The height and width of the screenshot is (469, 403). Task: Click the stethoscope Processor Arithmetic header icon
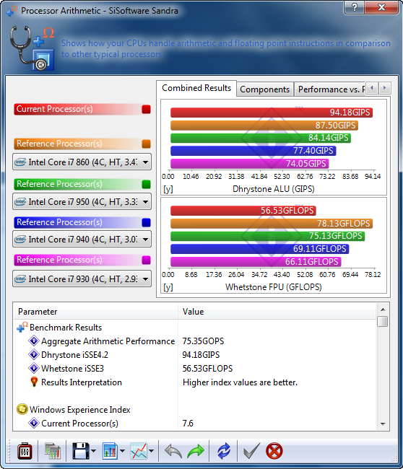point(32,48)
